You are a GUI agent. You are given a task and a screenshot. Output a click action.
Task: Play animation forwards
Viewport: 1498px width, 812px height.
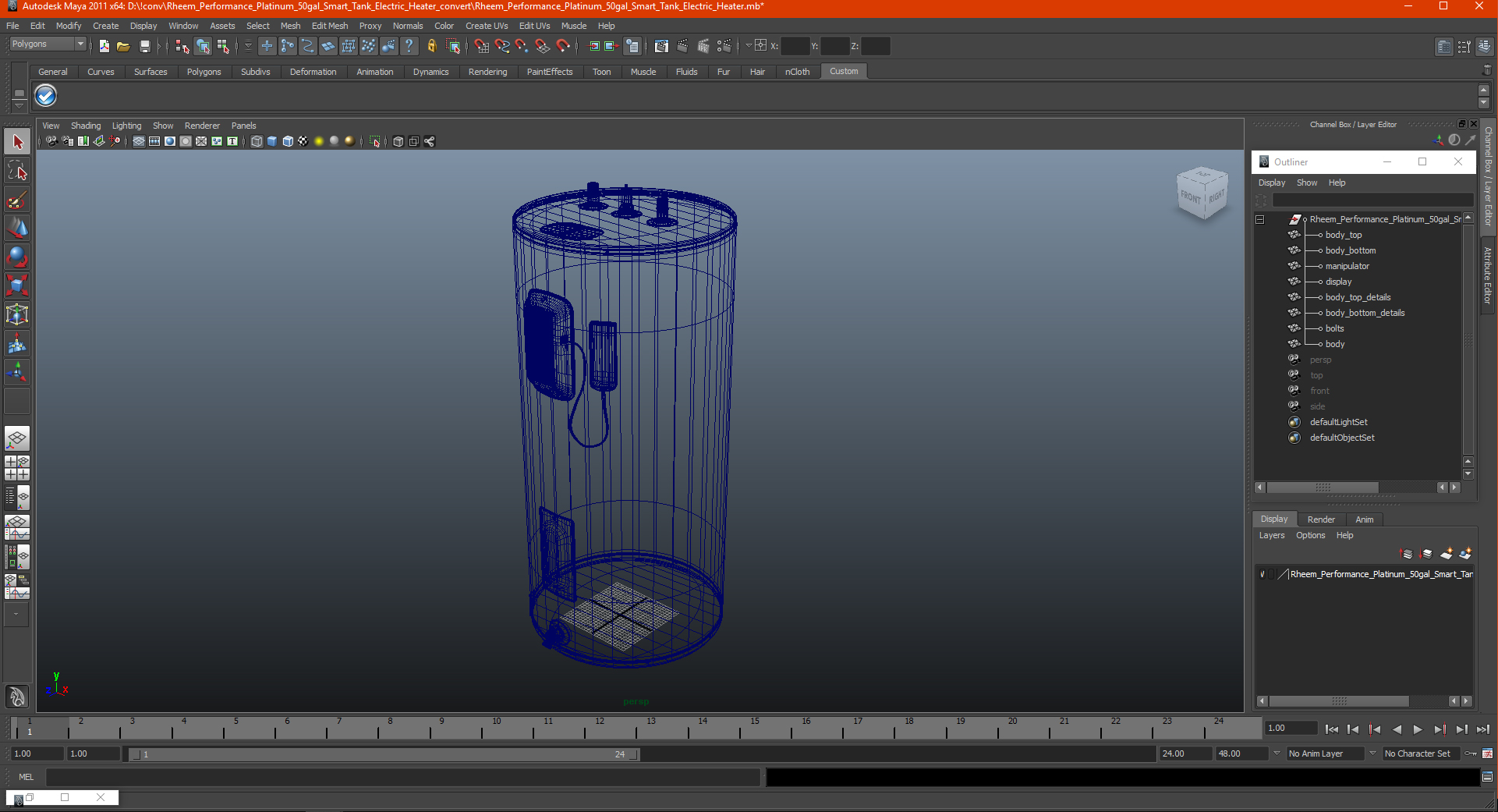1418,729
